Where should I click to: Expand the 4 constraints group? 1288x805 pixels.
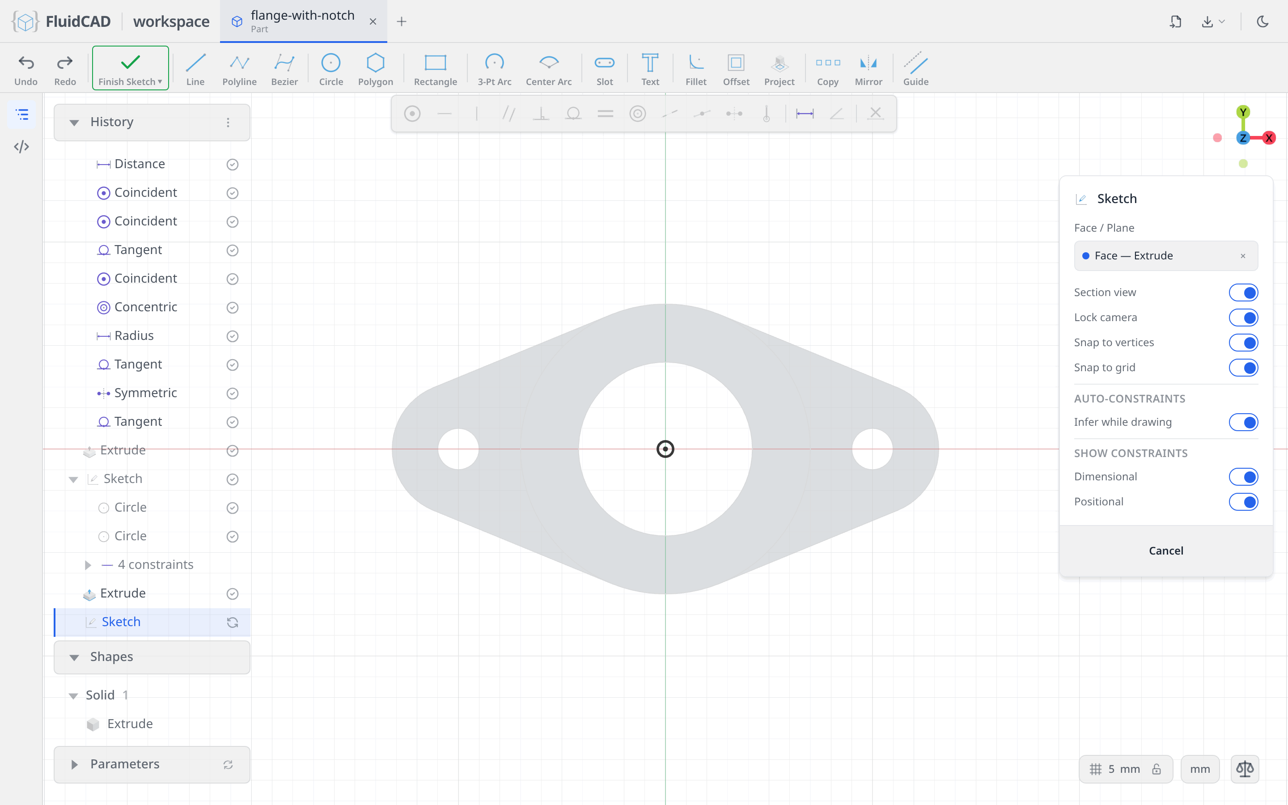[x=88, y=565]
